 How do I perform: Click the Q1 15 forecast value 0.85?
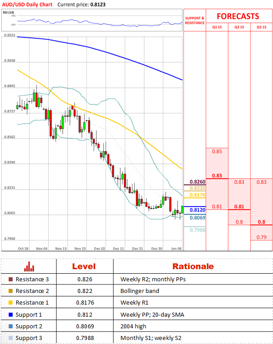(217, 151)
